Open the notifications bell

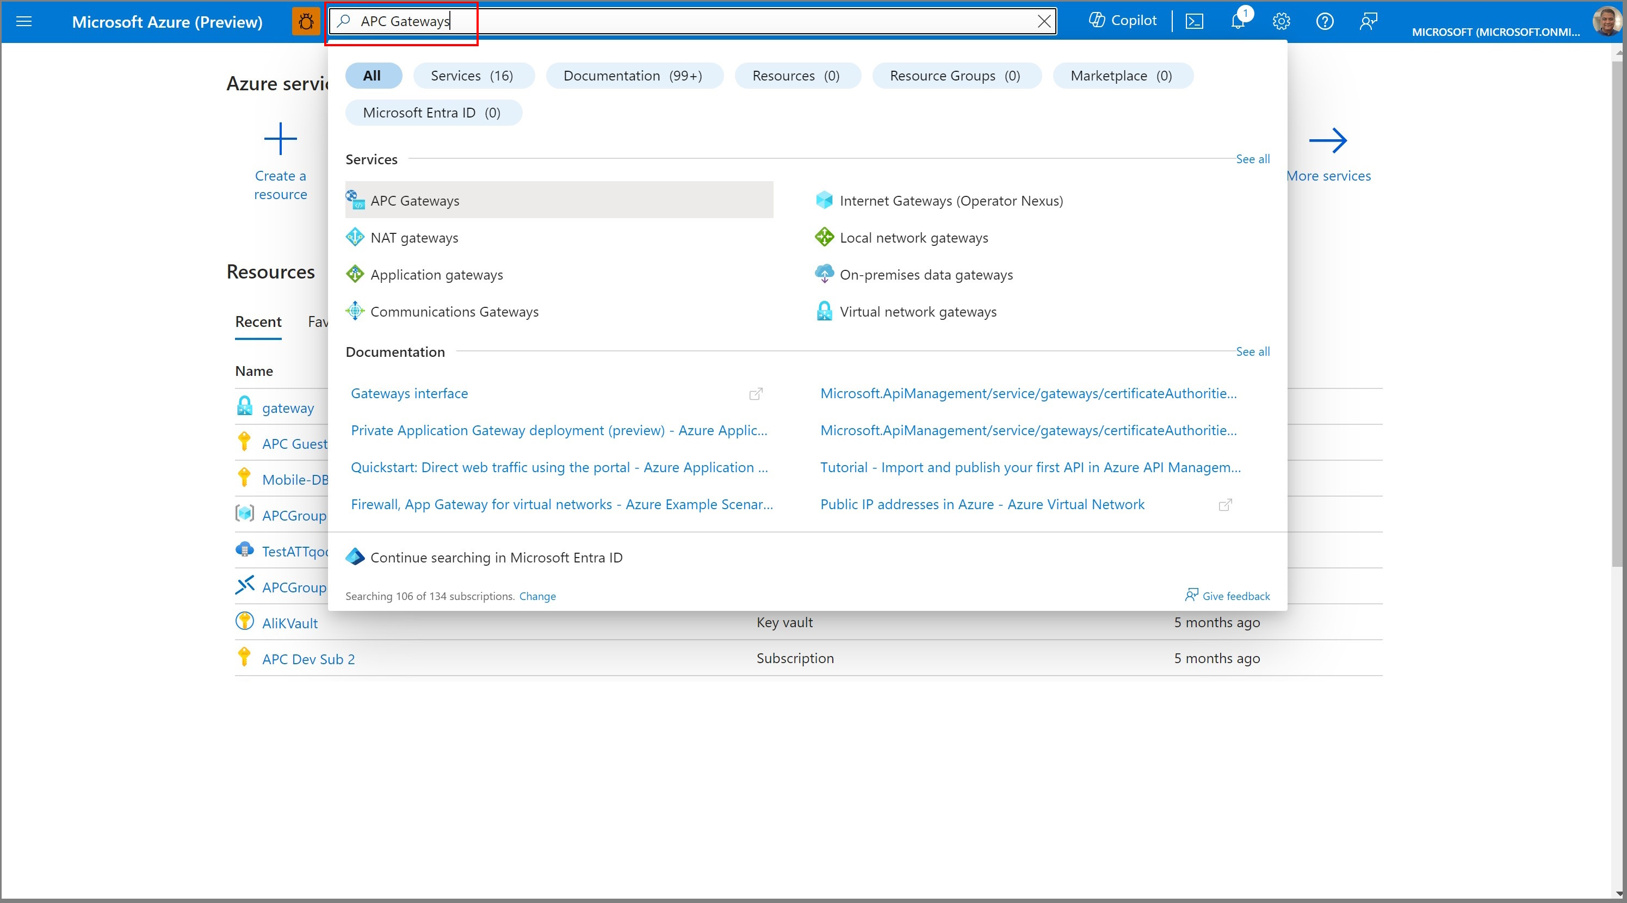click(x=1239, y=21)
